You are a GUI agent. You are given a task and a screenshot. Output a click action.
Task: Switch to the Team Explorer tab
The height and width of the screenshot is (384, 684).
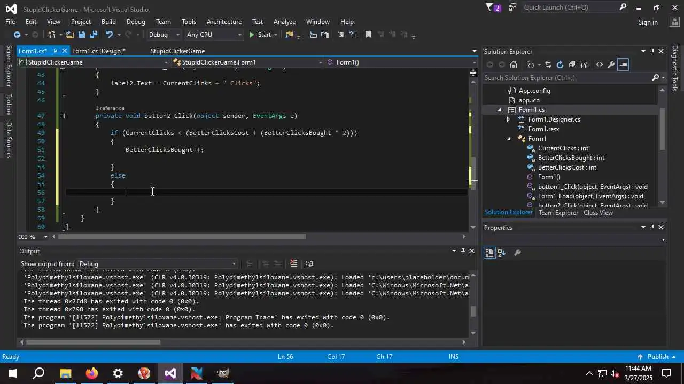pyautogui.click(x=558, y=213)
